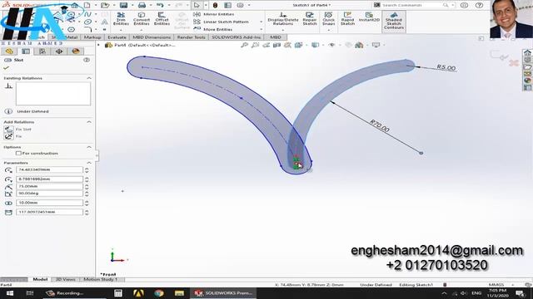This screenshot has height=299, width=533.
Task: Select the Offset Entities tool
Action: click(162, 19)
